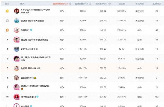The image size is (164, 107).
Task: Click flame icon under 琦儿 title
Action: click(x=22, y=89)
